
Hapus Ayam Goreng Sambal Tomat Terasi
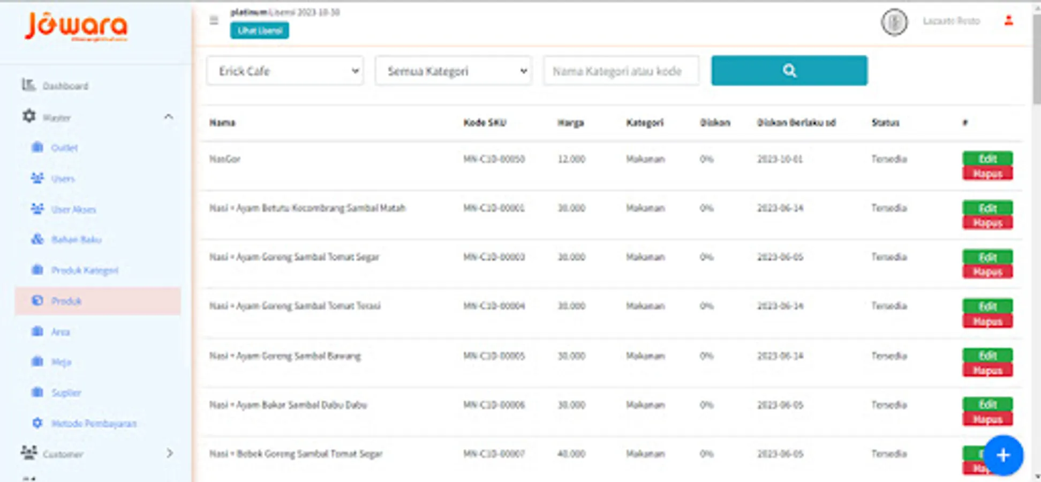(x=987, y=321)
